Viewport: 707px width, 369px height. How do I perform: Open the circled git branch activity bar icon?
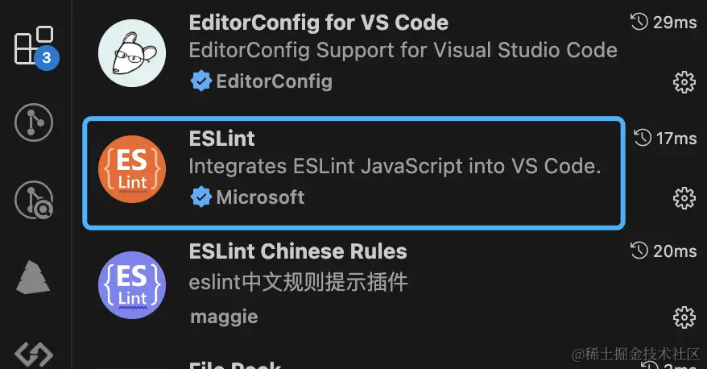34,122
